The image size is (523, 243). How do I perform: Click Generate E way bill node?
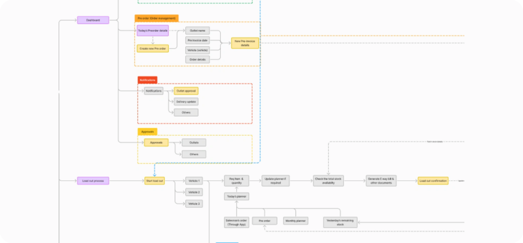[381, 181]
